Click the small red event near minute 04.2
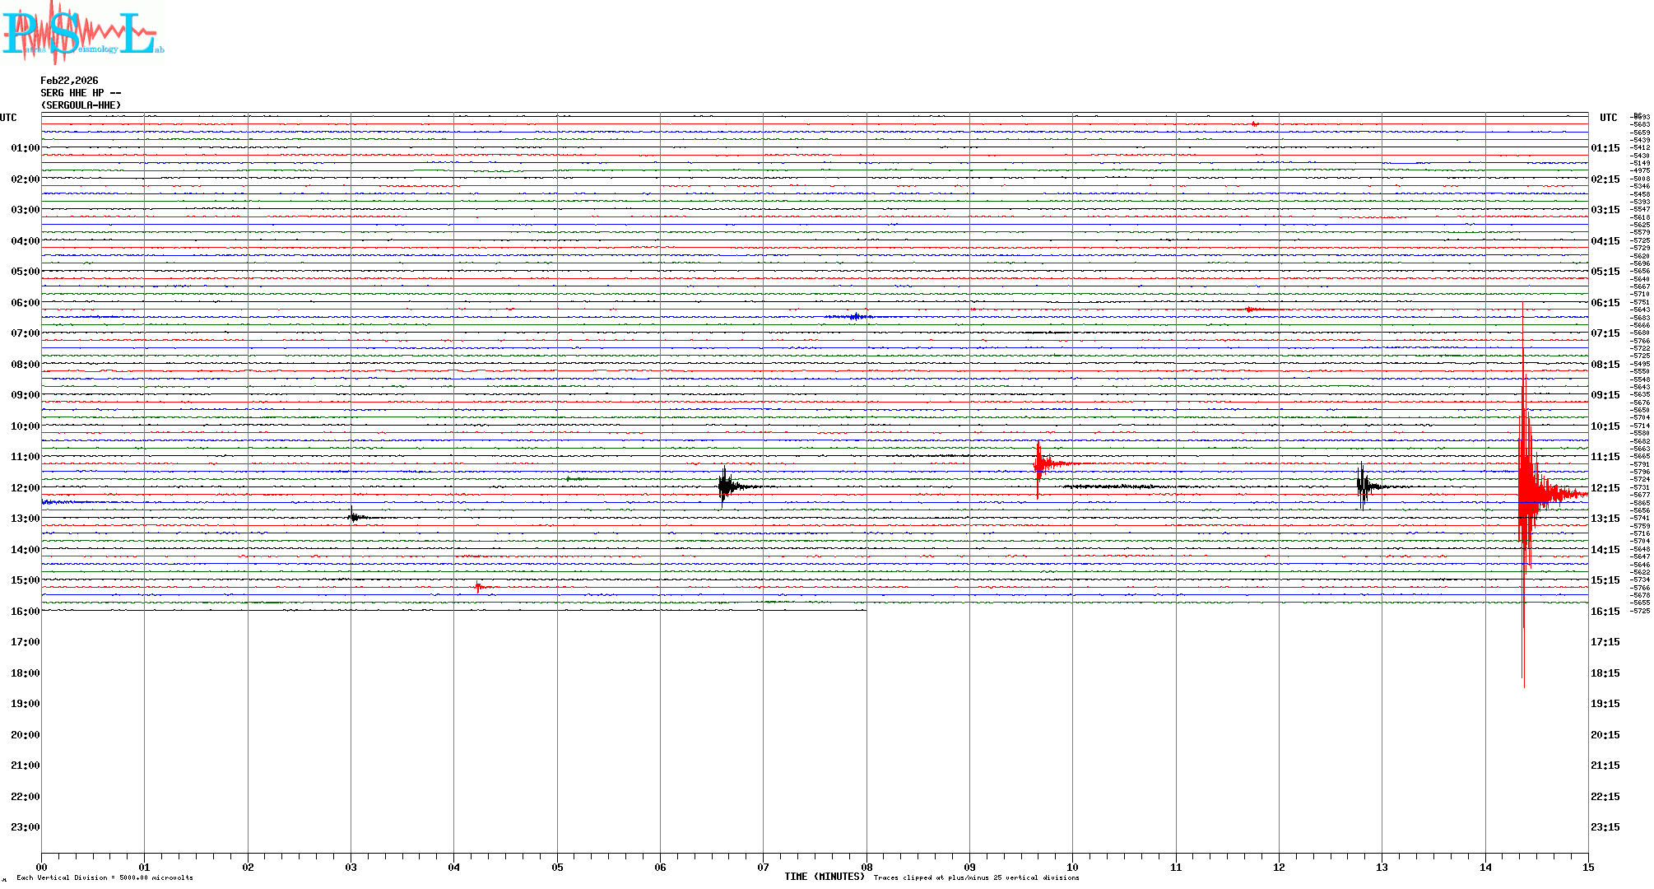The height and width of the screenshot is (889, 1654). (479, 587)
